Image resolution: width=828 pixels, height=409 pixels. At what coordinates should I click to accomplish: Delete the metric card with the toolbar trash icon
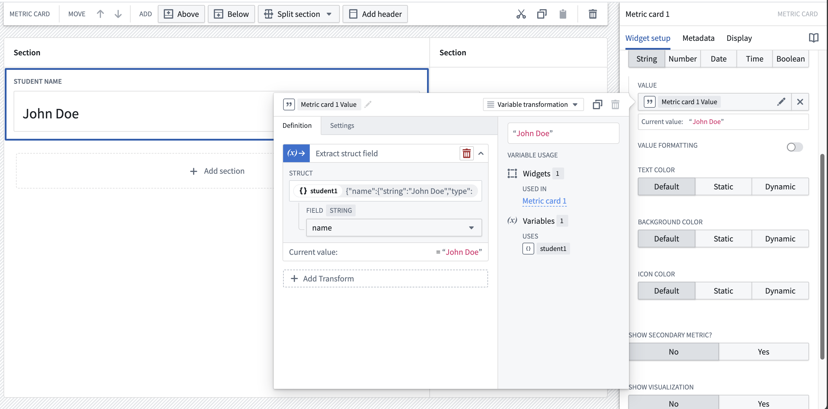tap(592, 14)
